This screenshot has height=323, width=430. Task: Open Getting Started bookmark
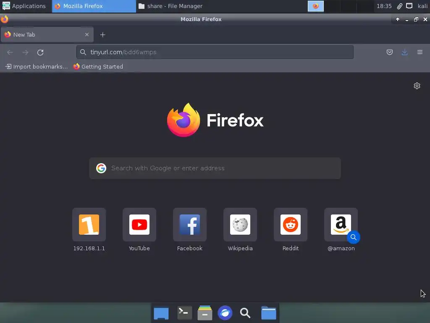point(98,67)
